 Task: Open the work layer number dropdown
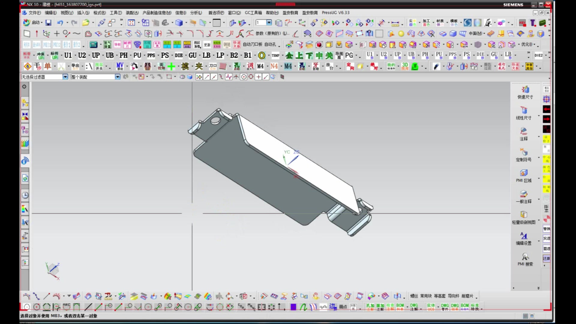pyautogui.click(x=269, y=22)
